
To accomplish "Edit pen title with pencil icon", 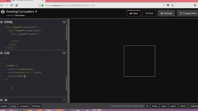I will point(36,12).
